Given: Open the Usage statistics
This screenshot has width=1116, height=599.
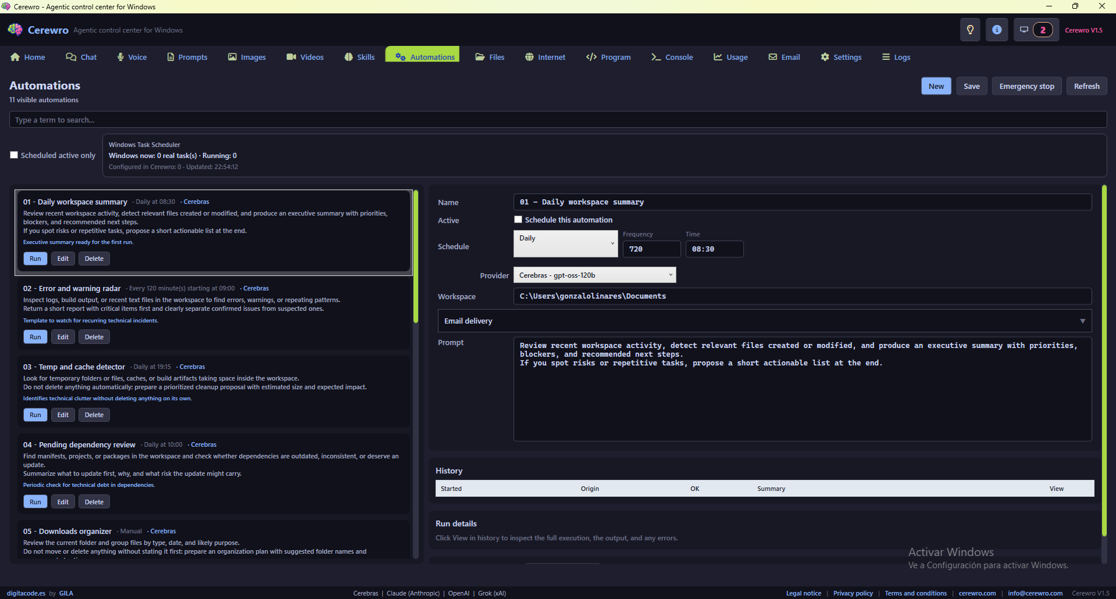Looking at the screenshot, I should pos(730,57).
